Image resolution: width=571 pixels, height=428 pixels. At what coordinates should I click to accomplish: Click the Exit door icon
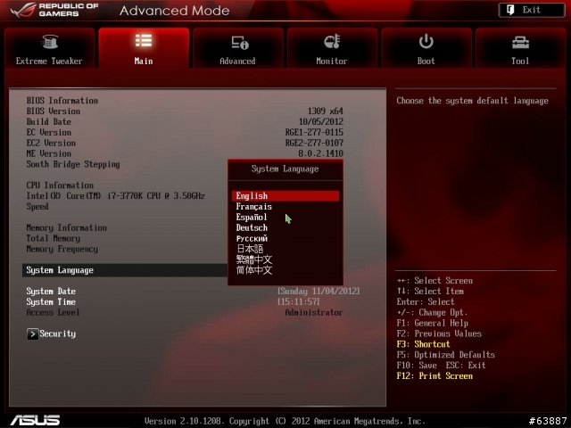(x=510, y=10)
